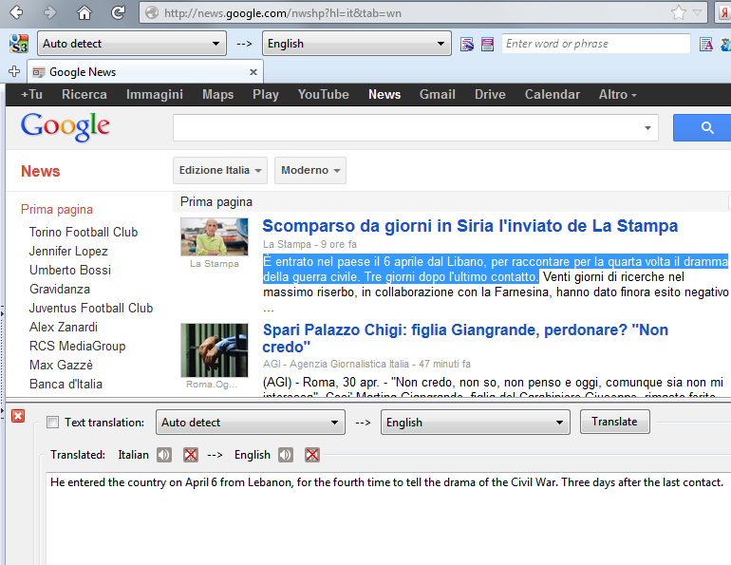The height and width of the screenshot is (565, 731).
Task: Click the translate page icon in translator toolbar
Action: point(467,44)
